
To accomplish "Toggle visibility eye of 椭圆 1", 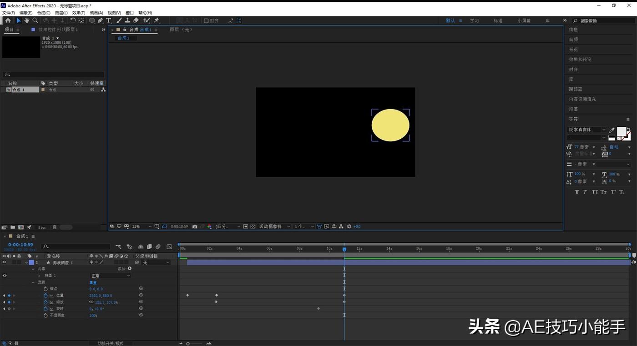I will (5, 276).
